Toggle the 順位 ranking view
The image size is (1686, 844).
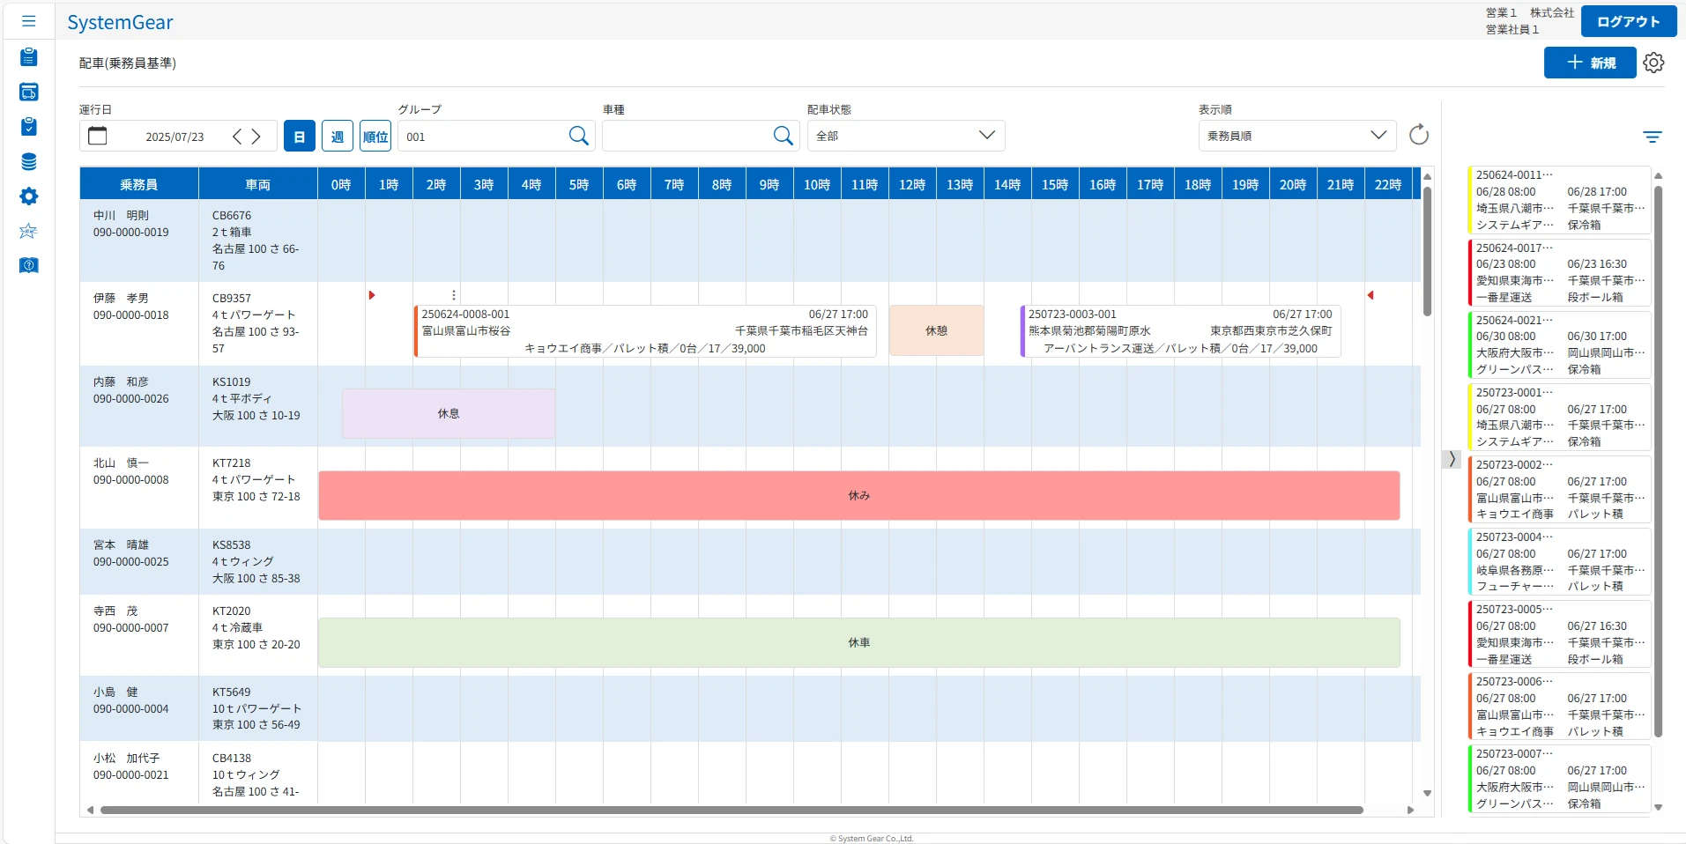375,137
